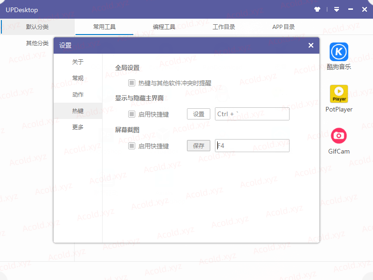Click 设置 button for show/hide hotkey
The width and height of the screenshot is (373, 280).
[199, 114]
